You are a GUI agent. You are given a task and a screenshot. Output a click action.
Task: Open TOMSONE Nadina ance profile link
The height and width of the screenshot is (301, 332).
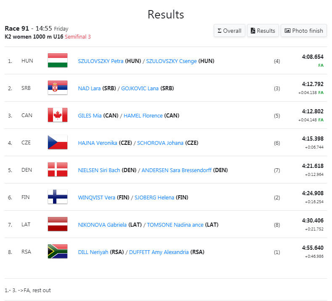click(175, 225)
